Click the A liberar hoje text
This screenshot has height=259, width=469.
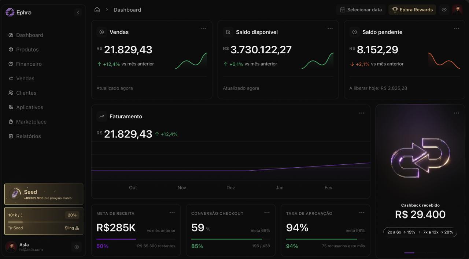(378, 88)
